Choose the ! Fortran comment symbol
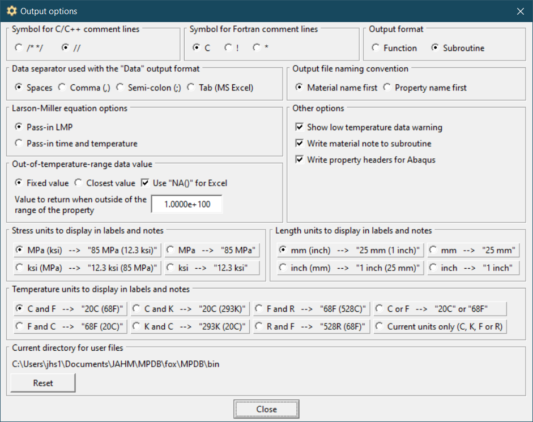 click(x=228, y=48)
